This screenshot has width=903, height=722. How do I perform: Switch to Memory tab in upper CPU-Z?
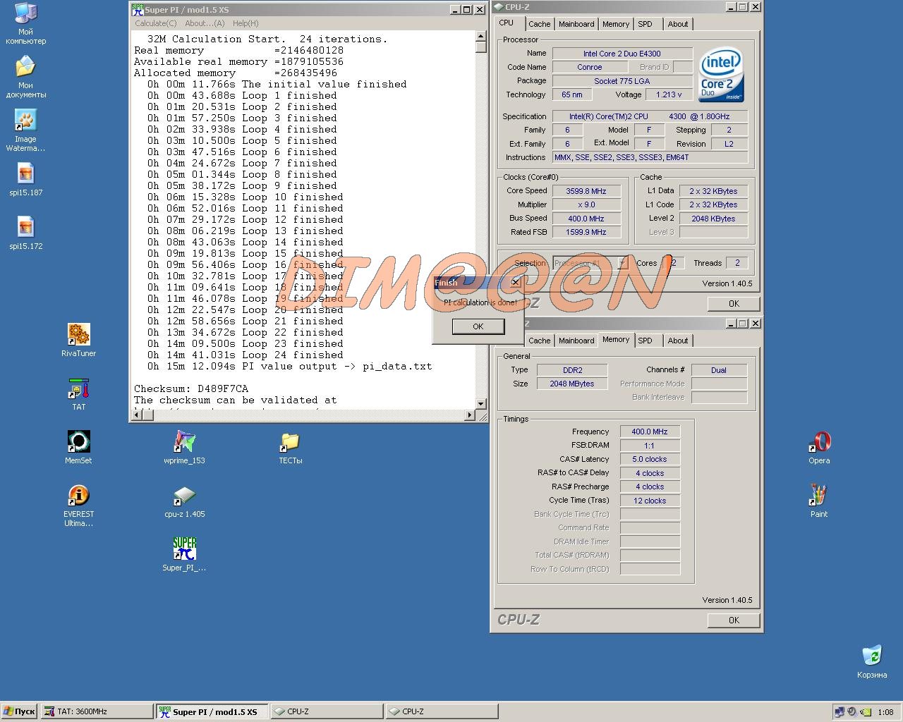click(x=616, y=24)
